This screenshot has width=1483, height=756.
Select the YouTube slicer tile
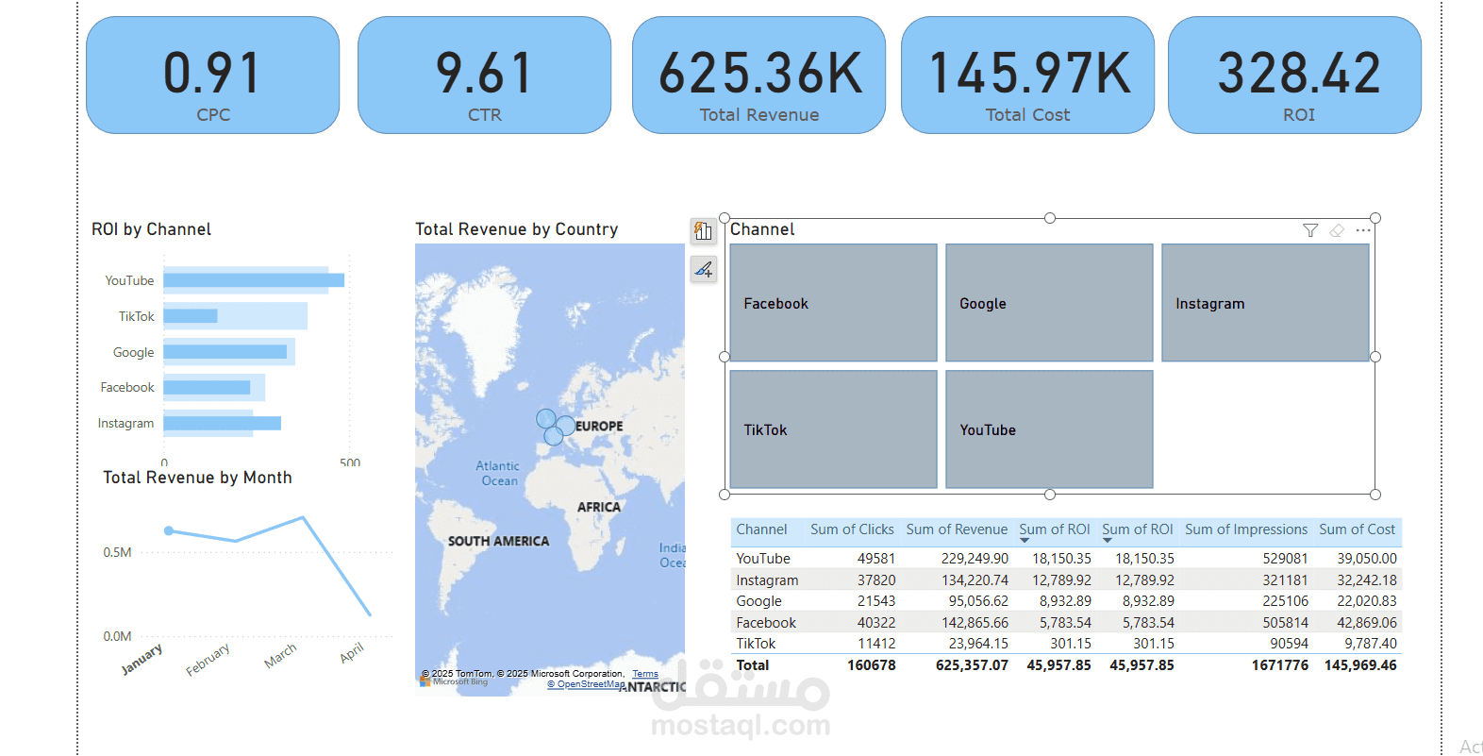pos(1049,429)
